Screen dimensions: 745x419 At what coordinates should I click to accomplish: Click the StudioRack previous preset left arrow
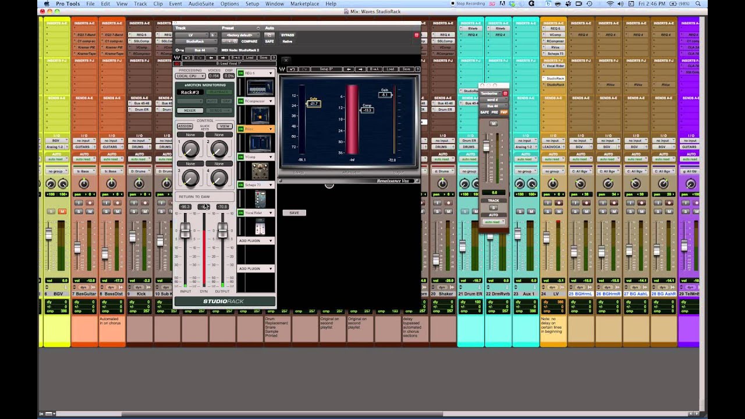coord(211,58)
